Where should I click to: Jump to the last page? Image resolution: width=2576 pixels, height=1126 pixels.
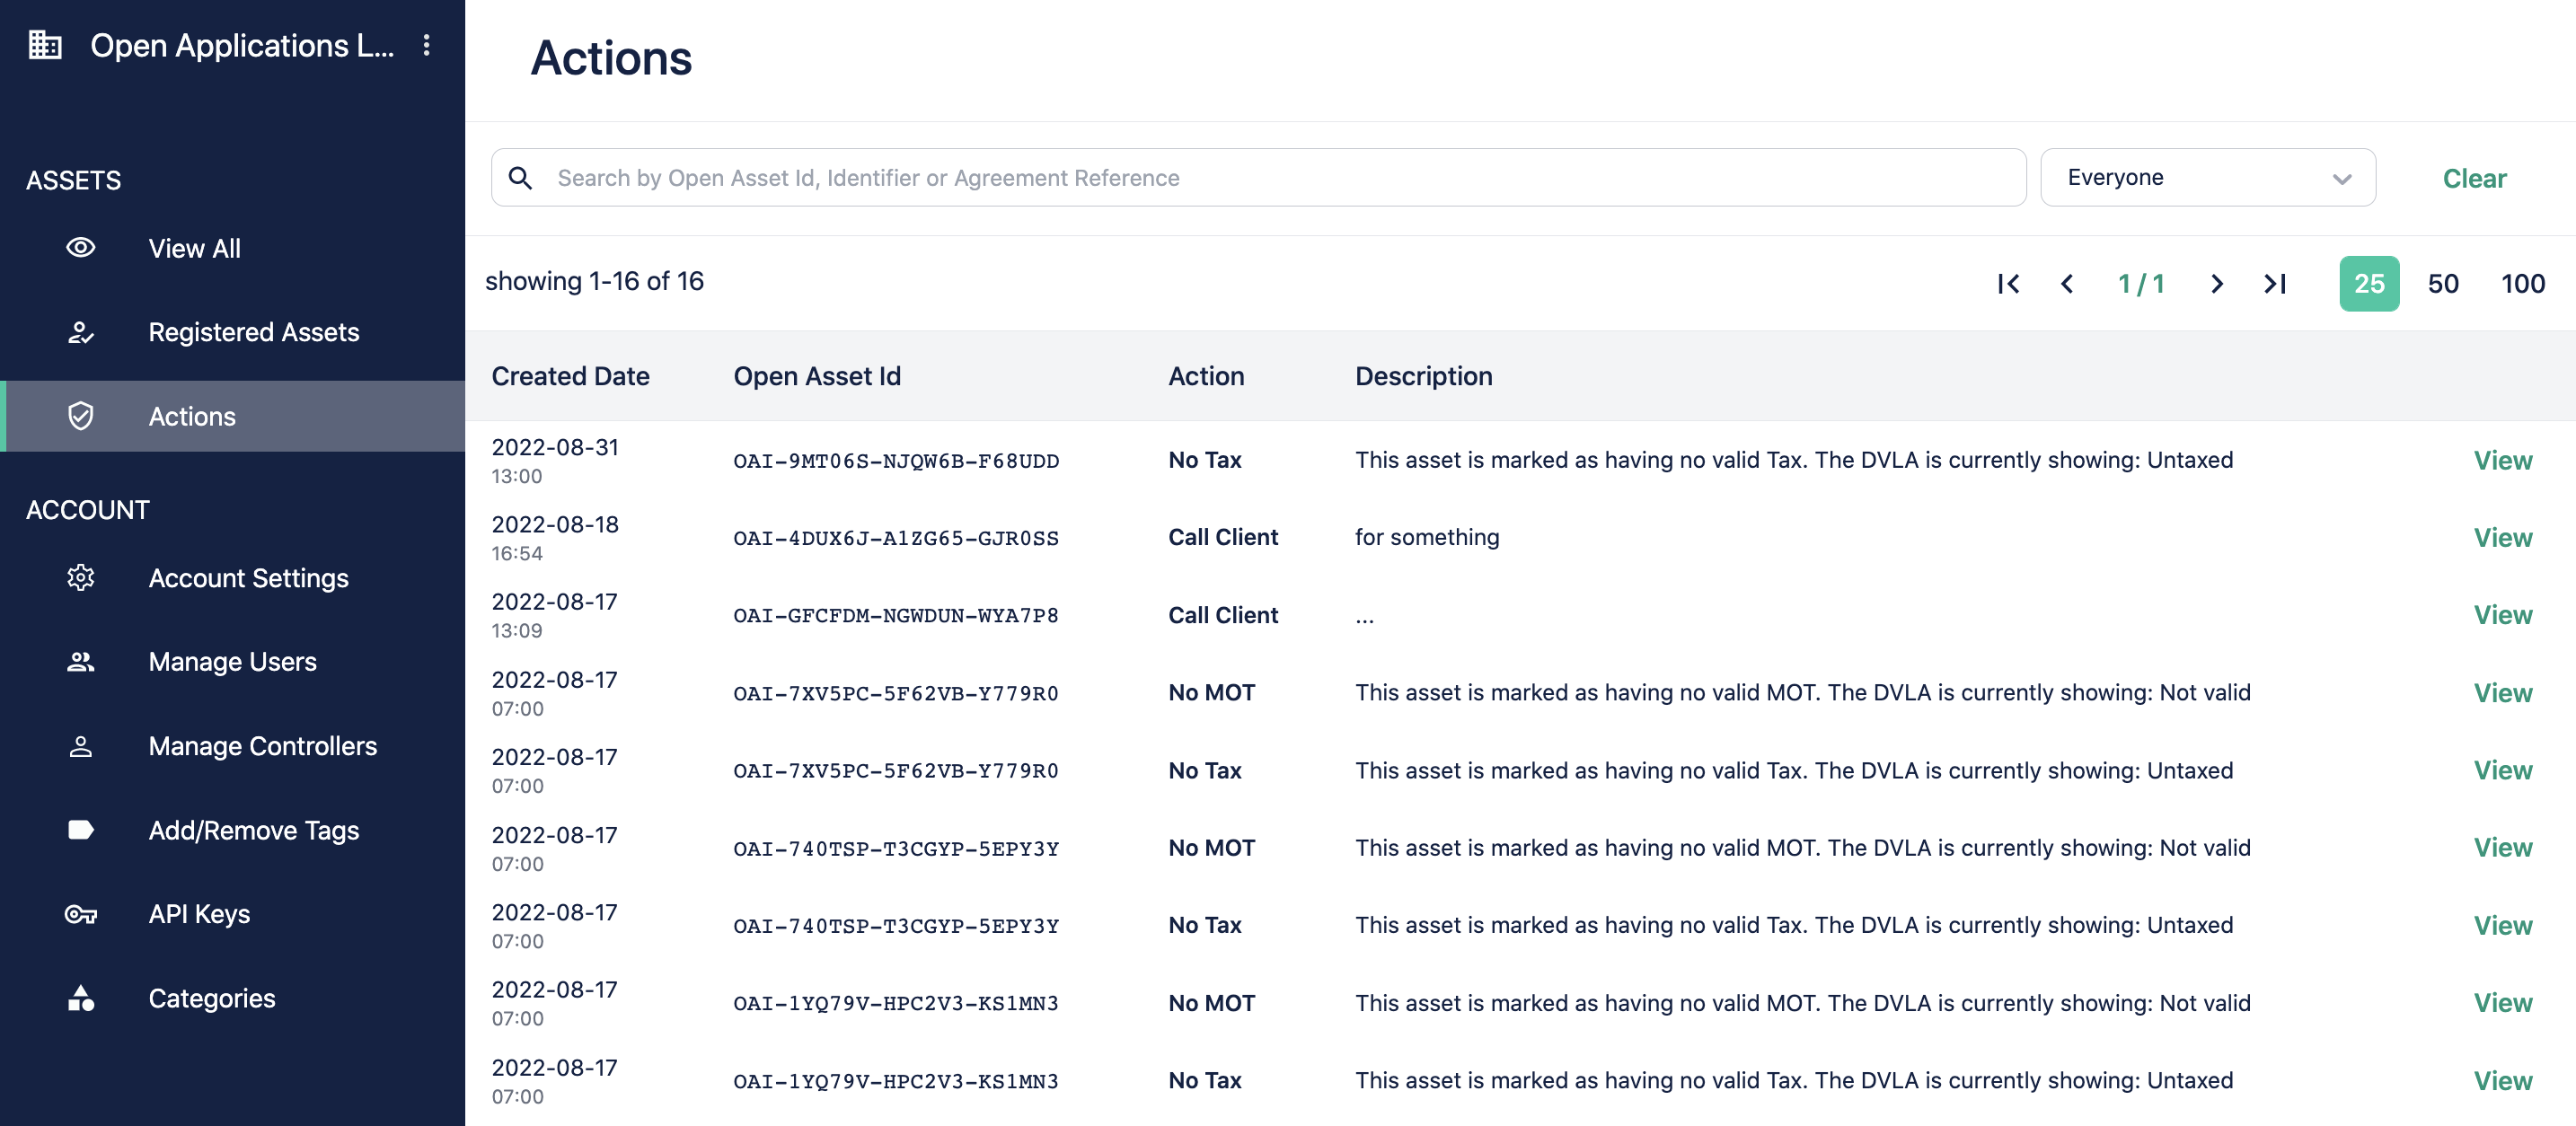tap(2275, 284)
